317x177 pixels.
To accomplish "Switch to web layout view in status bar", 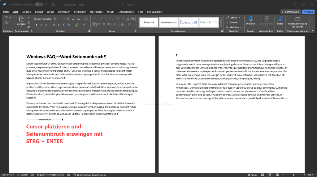I will (277, 175).
